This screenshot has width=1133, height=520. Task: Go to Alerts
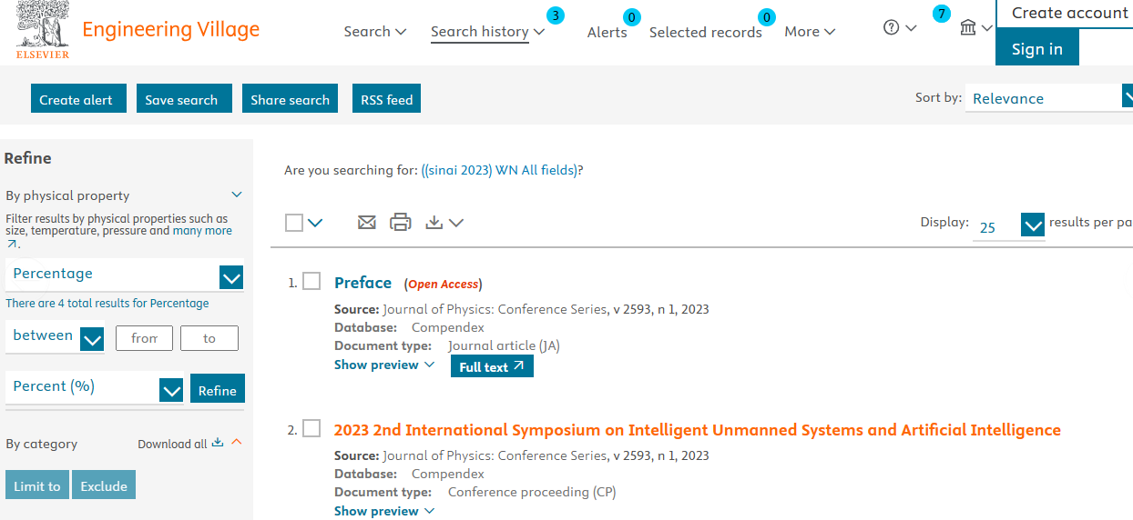(x=607, y=33)
